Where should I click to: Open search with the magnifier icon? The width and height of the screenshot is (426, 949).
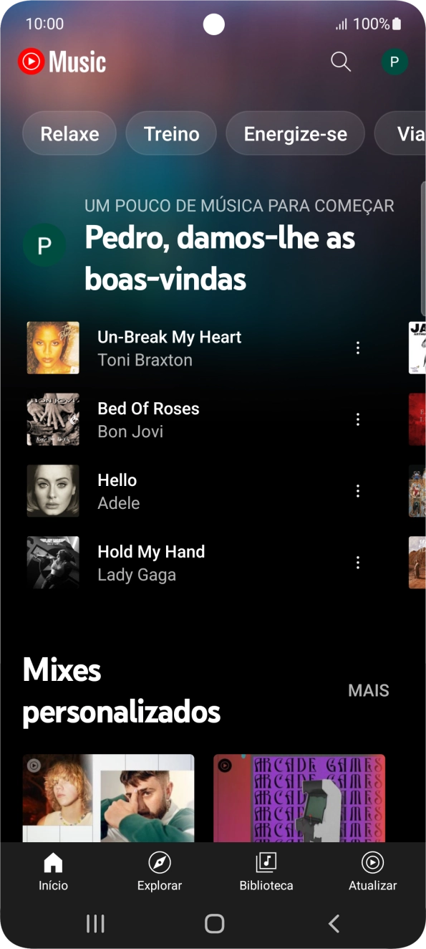coord(341,62)
